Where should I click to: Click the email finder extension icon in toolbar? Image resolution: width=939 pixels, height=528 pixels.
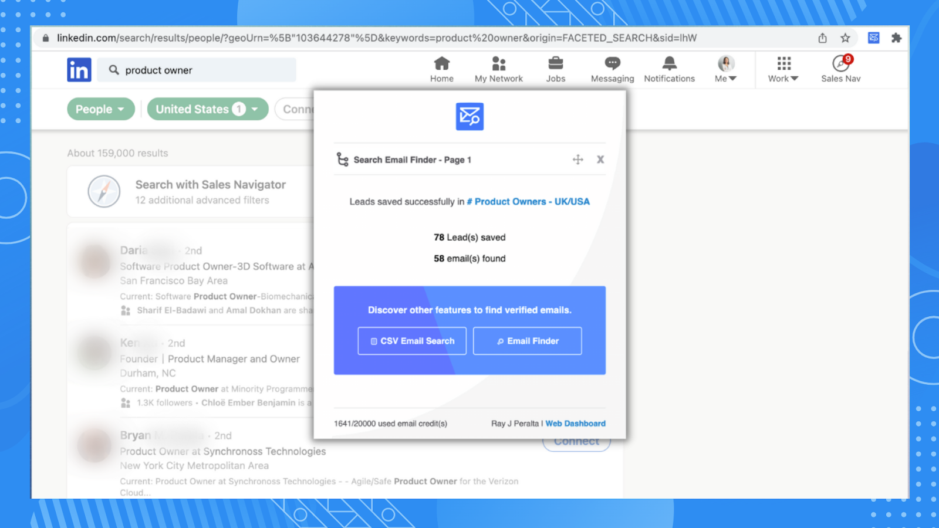coord(874,38)
